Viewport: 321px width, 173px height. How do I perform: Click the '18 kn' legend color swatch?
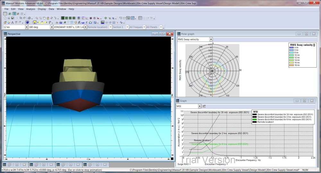291,65
